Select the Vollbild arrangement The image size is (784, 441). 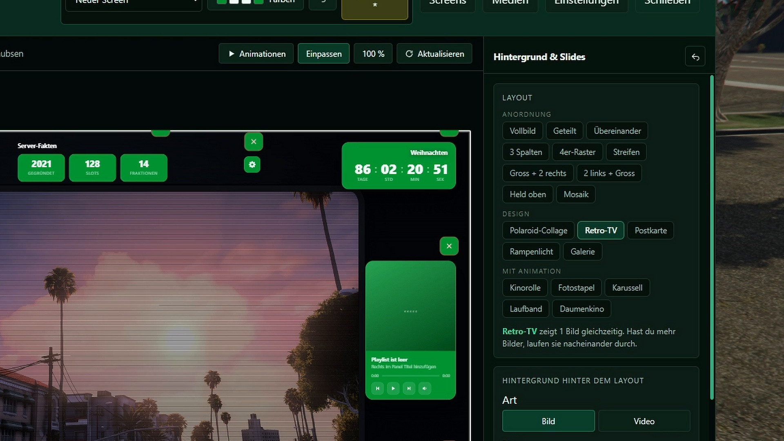coord(523,131)
